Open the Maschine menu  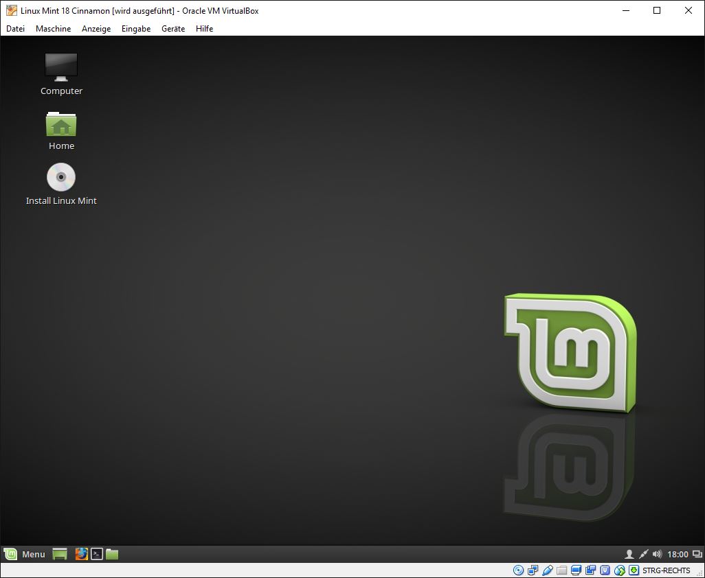point(53,29)
